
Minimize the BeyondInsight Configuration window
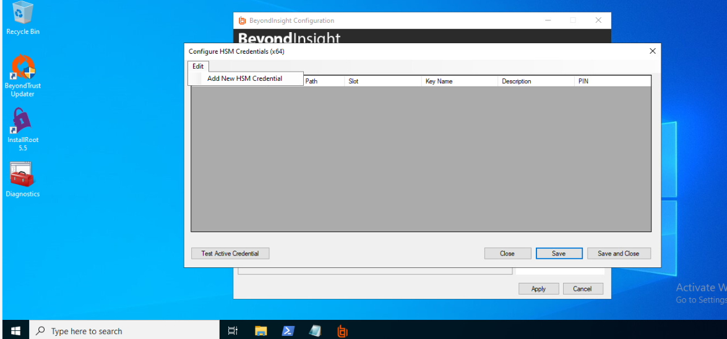tap(548, 20)
